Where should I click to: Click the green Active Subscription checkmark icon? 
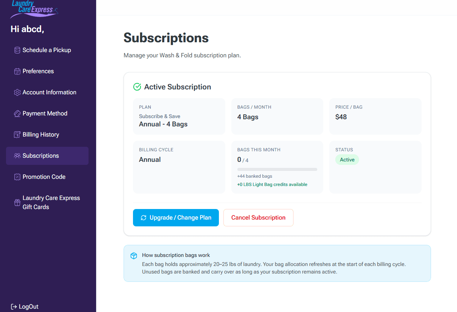point(137,87)
